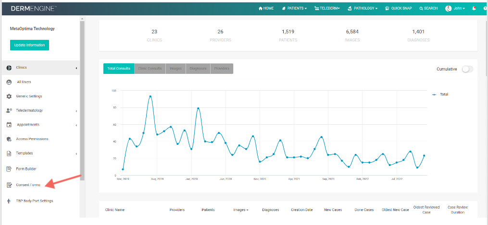Image resolution: width=488 pixels, height=225 pixels.
Task: Open the John user dropdown
Action: click(x=455, y=8)
